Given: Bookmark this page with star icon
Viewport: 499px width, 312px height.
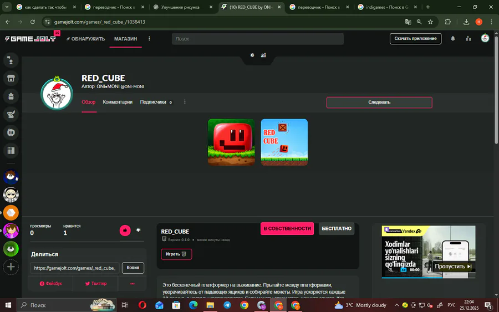Looking at the screenshot, I should 430,22.
